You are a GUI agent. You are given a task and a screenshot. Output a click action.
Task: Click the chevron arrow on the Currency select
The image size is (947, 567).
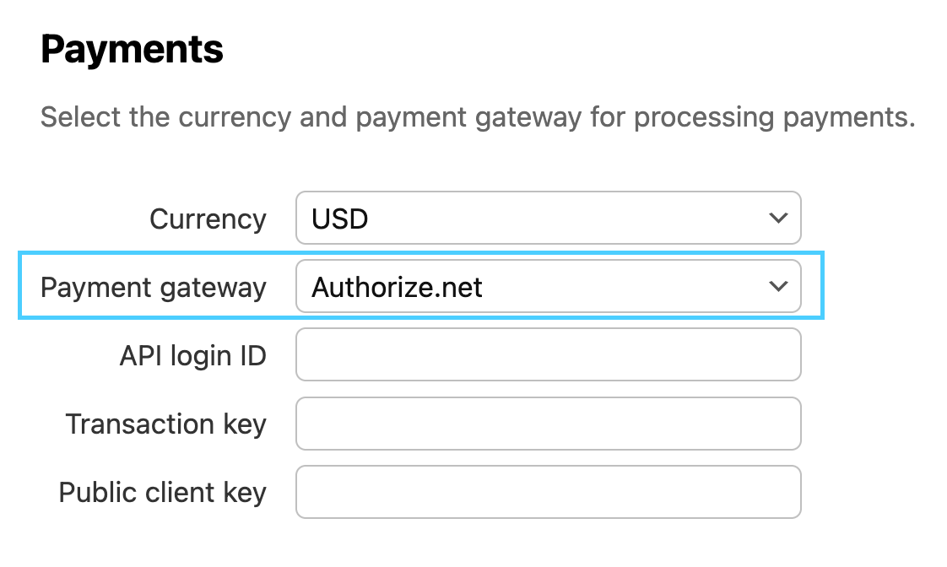778,219
